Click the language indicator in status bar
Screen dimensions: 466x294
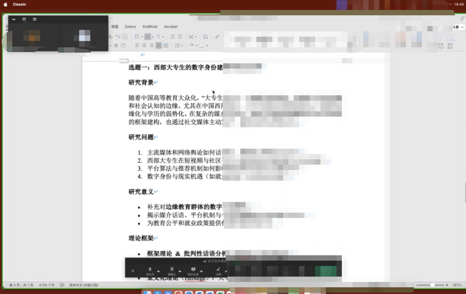click(84, 285)
